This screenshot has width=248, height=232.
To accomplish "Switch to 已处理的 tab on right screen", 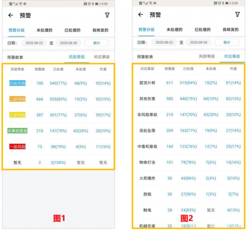I will 203,29.
